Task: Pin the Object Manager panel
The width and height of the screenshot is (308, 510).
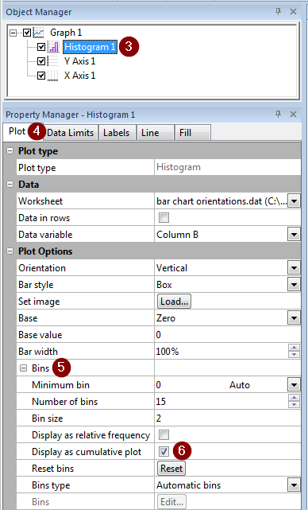Action: click(x=278, y=12)
